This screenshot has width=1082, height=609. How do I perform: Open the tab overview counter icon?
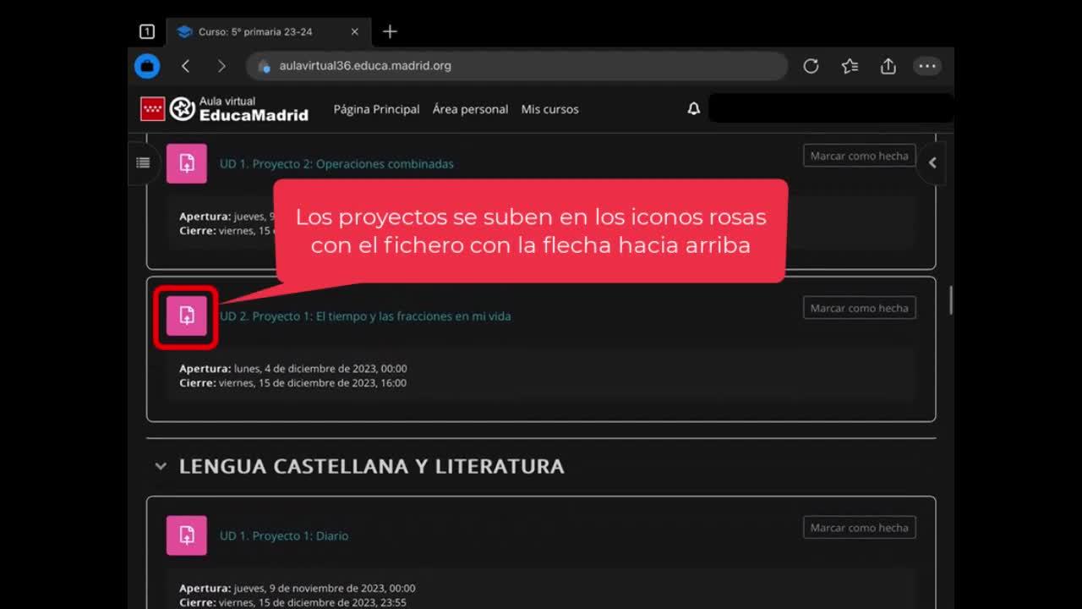point(146,32)
